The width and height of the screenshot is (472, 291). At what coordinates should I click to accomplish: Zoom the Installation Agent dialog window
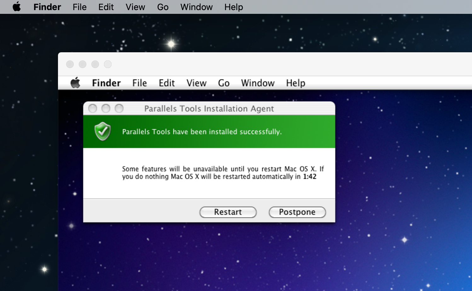tap(119, 109)
